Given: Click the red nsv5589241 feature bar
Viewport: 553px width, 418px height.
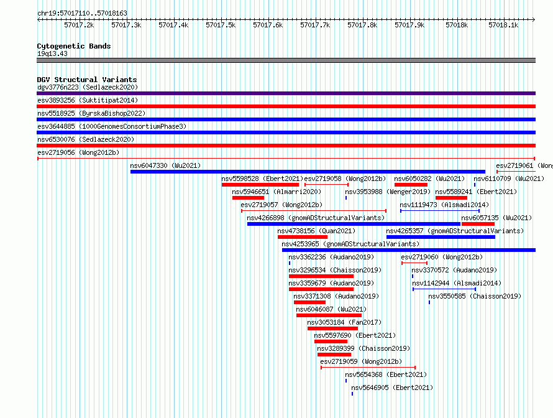Looking at the screenshot, I should tap(452, 198).
